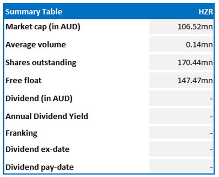Screen dimensions: 219x177
Task: Click the Shares outstanding label
Action: click(41, 63)
